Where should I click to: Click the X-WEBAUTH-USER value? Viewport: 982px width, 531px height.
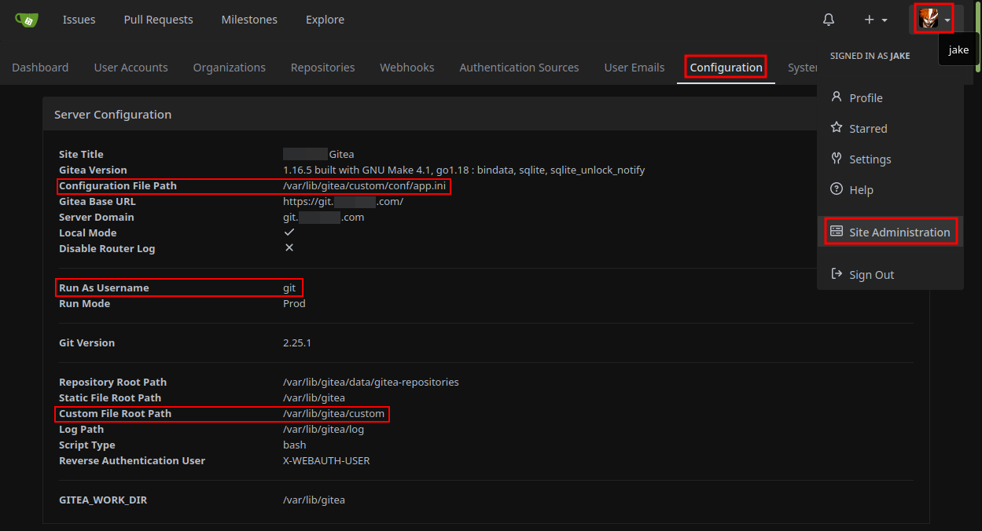pos(326,460)
